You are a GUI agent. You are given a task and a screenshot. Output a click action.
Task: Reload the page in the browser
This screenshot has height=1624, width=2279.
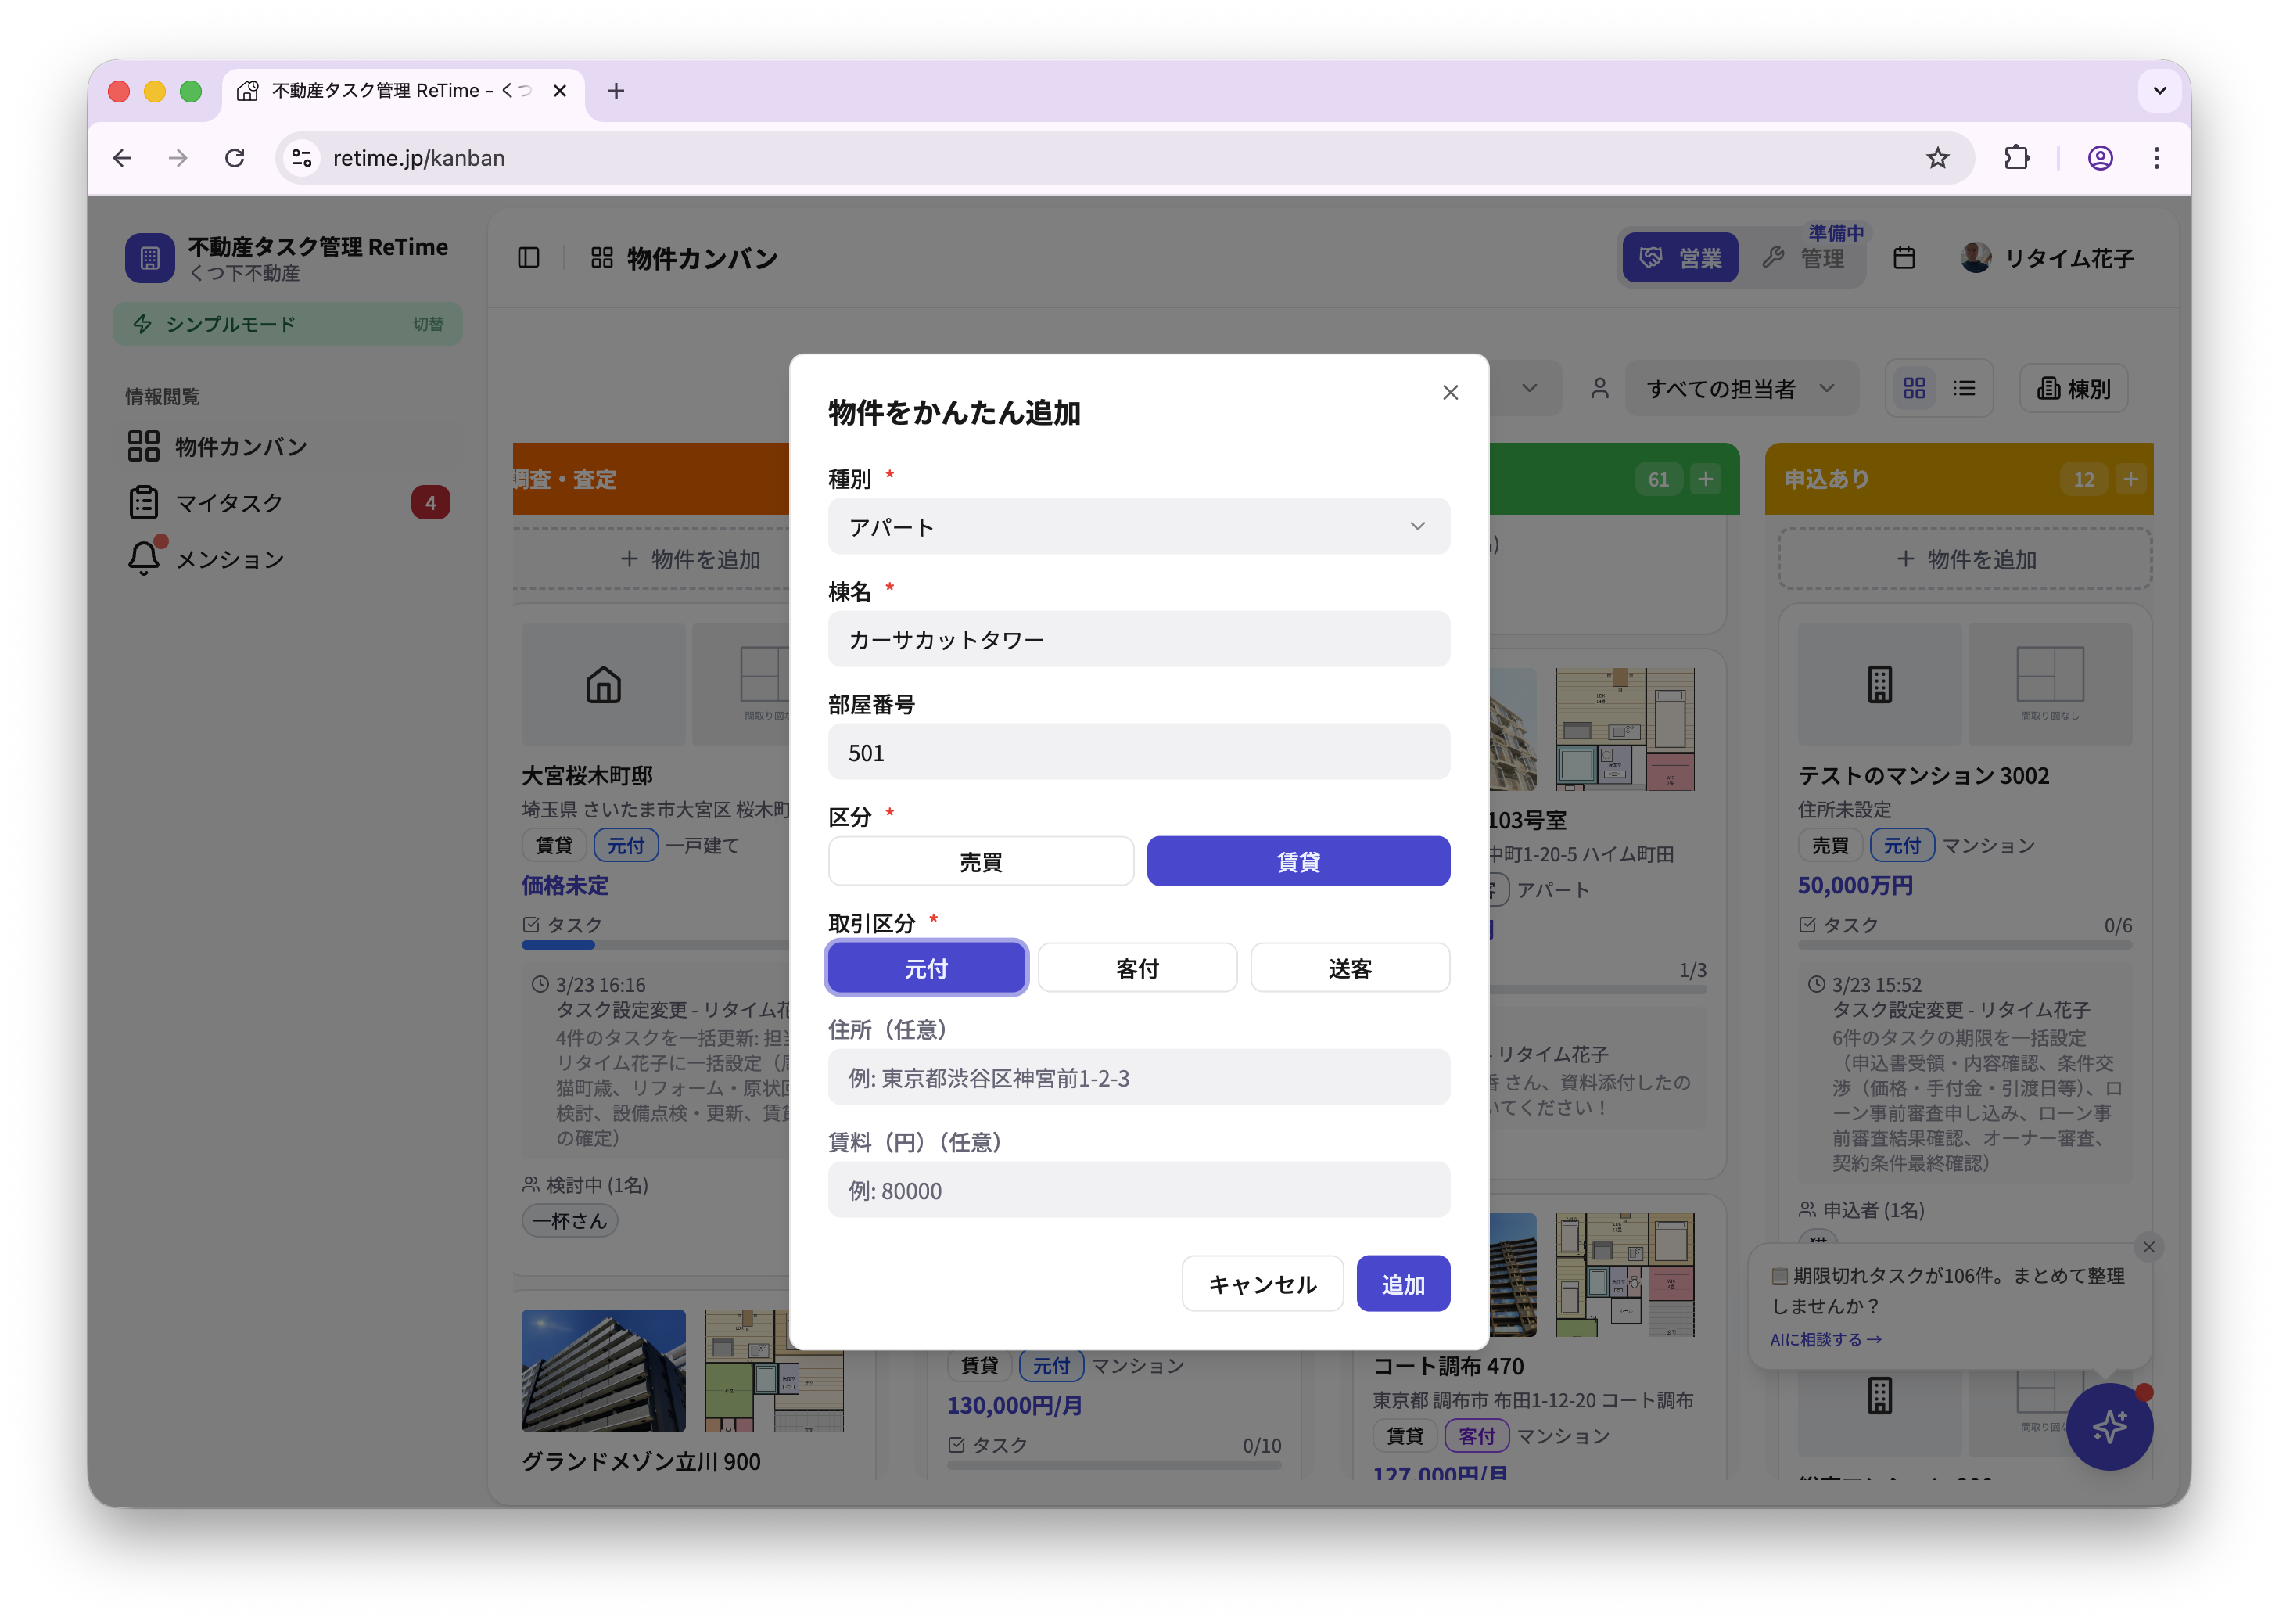click(234, 158)
